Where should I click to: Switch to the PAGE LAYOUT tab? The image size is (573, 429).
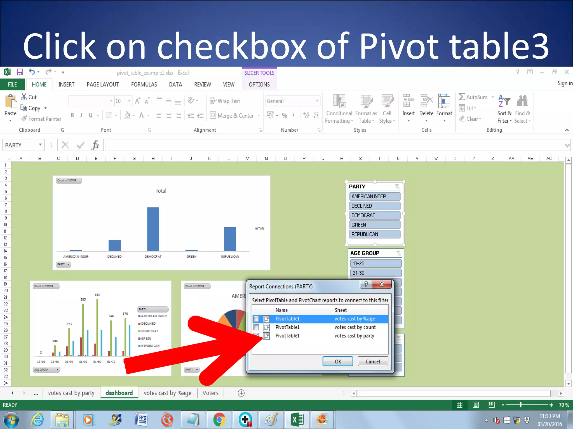103,84
